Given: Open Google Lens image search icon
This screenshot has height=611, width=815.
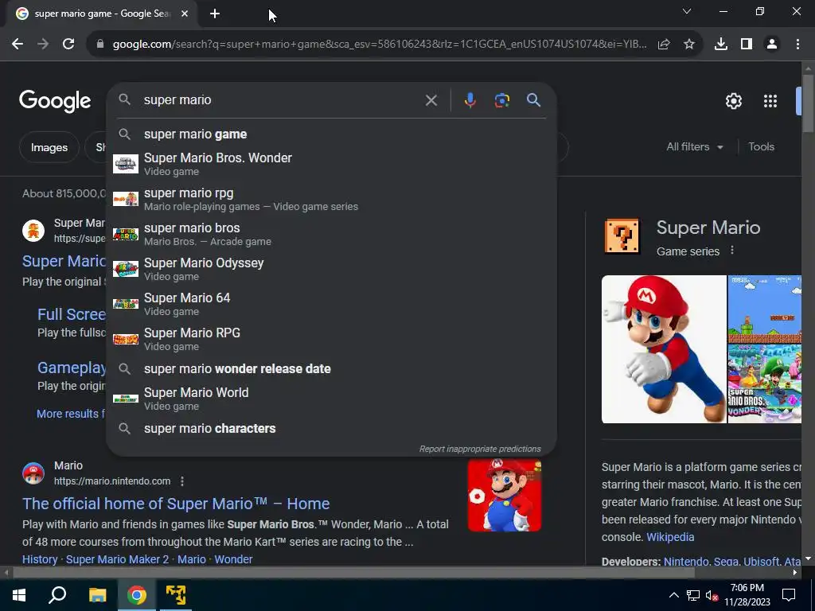Looking at the screenshot, I should (x=501, y=100).
